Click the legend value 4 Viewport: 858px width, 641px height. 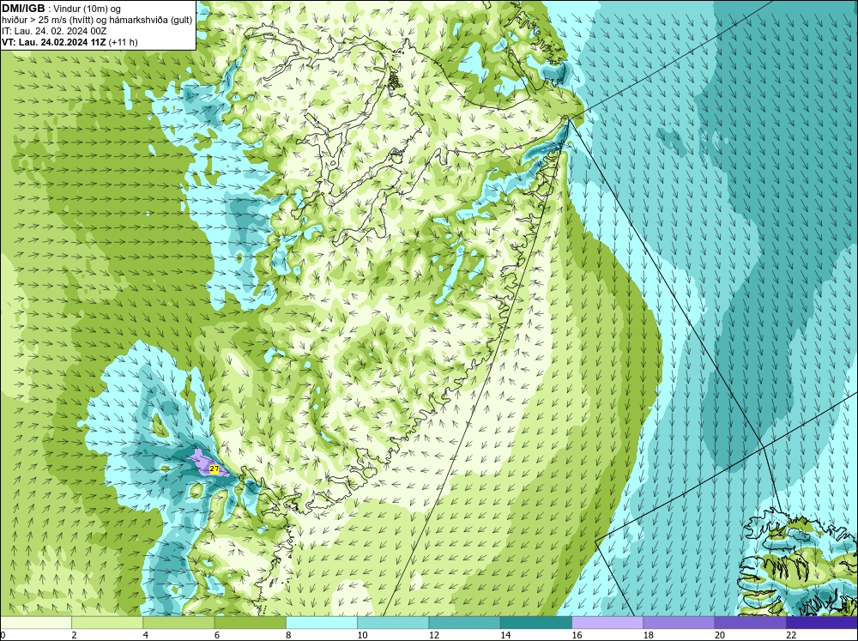coord(146,635)
